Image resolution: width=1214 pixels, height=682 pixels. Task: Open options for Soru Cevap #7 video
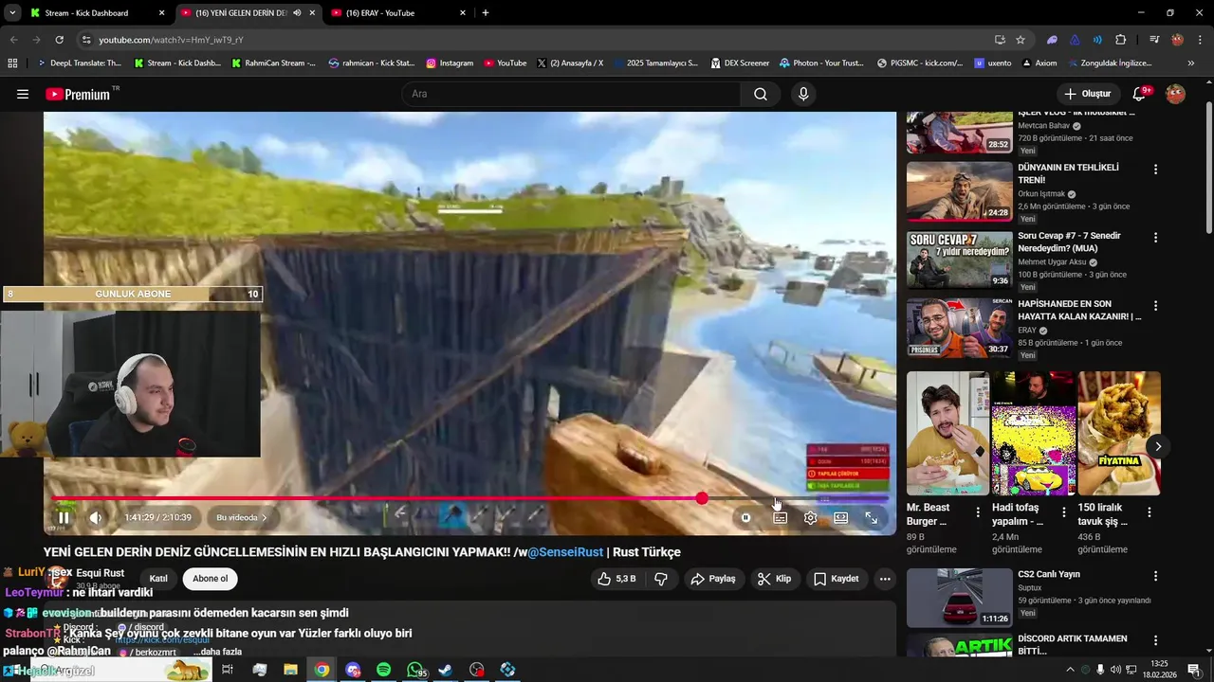[1155, 238]
